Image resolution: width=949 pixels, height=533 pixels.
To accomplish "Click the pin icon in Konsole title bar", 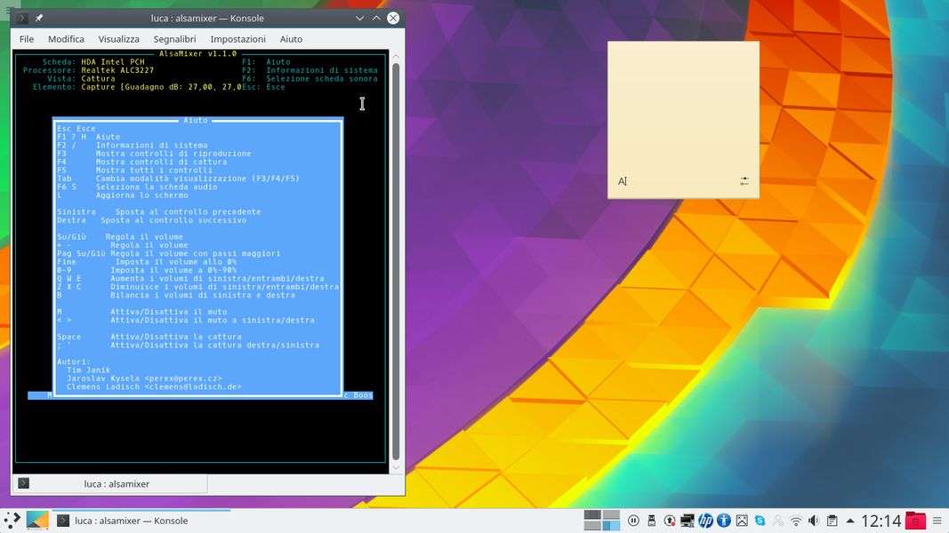I will tap(39, 18).
